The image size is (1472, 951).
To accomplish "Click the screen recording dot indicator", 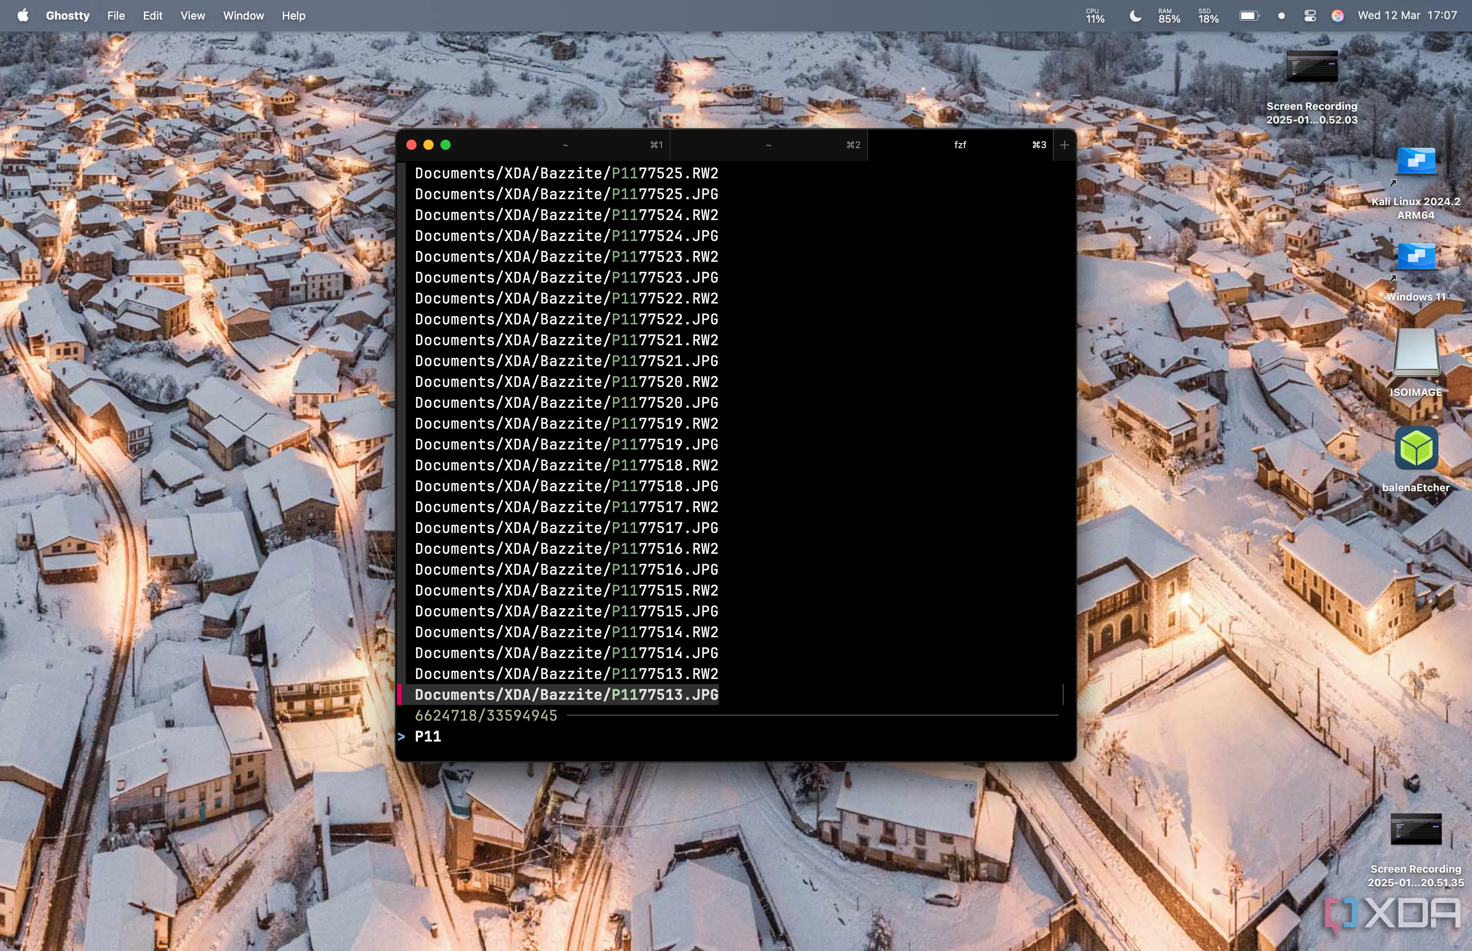I will tap(1281, 16).
